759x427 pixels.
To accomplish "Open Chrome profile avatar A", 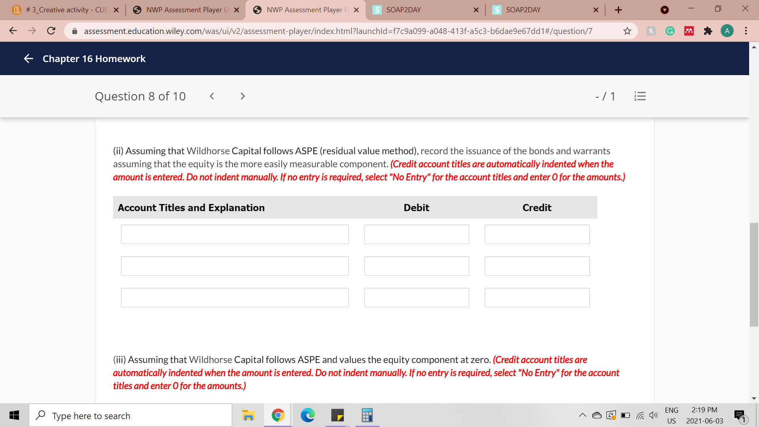I will (x=727, y=31).
